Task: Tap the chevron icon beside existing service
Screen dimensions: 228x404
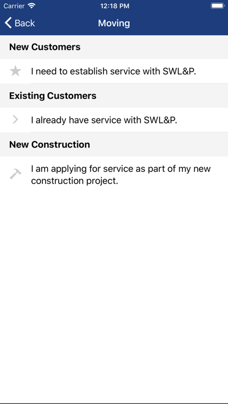Action: tap(16, 120)
